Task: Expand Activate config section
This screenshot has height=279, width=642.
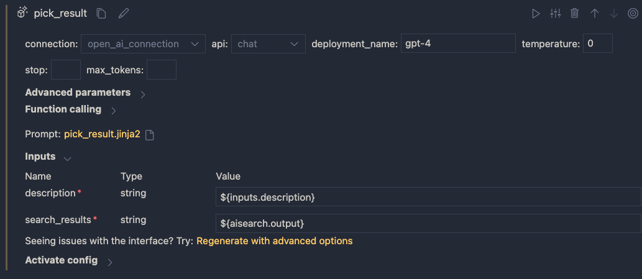Action: 110,262
